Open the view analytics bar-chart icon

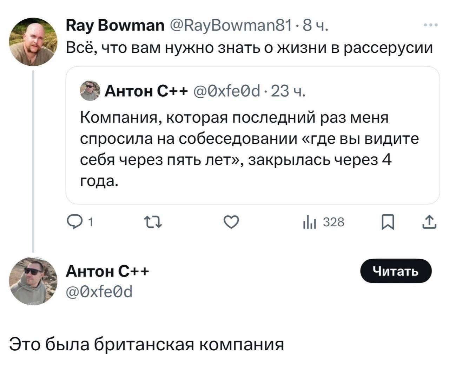pos(309,222)
